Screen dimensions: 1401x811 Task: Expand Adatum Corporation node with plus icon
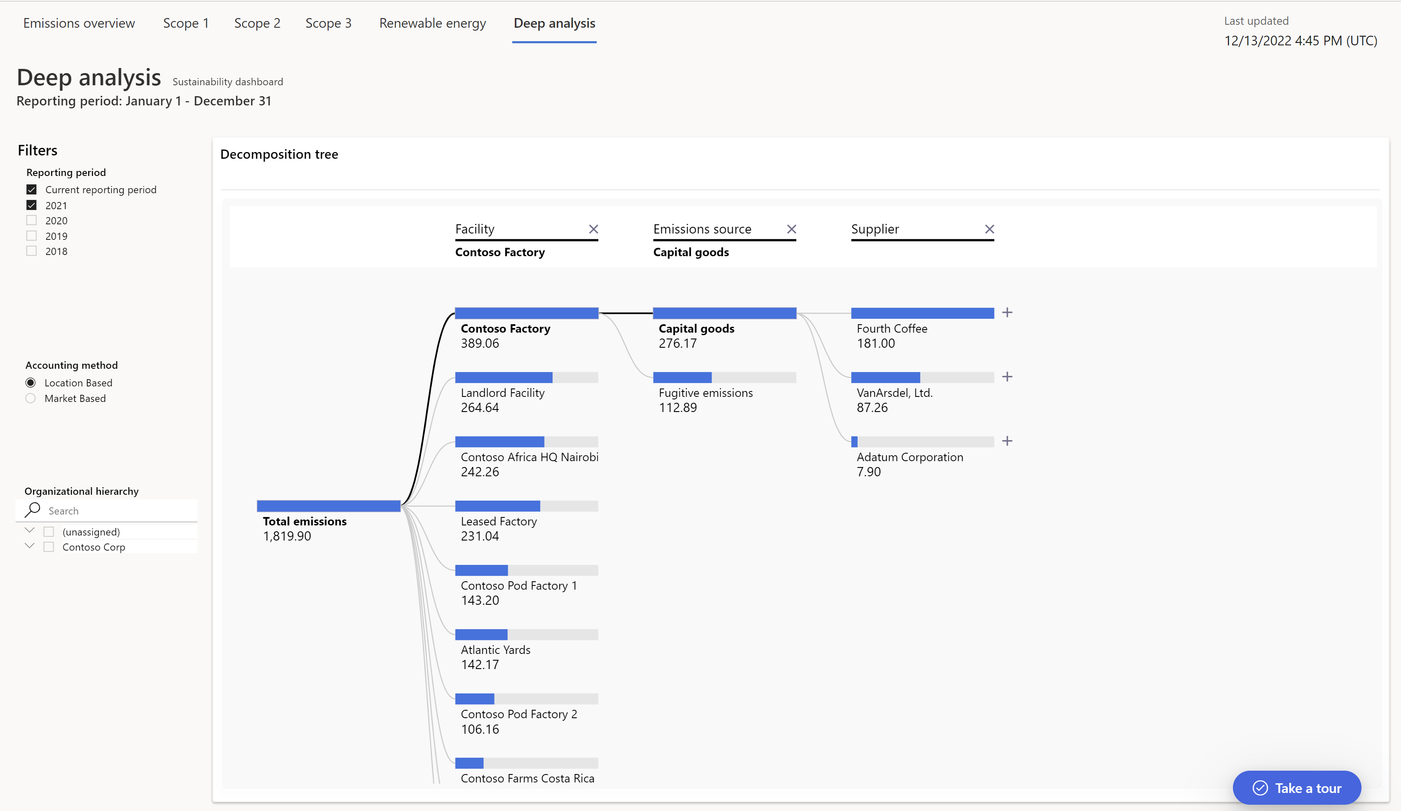click(x=1007, y=441)
